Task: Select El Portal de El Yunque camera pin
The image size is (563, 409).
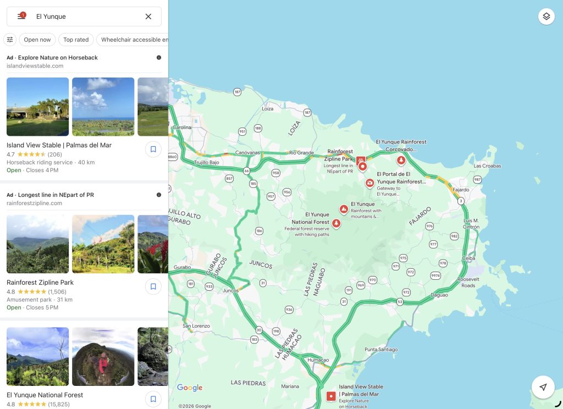Action: click(369, 183)
